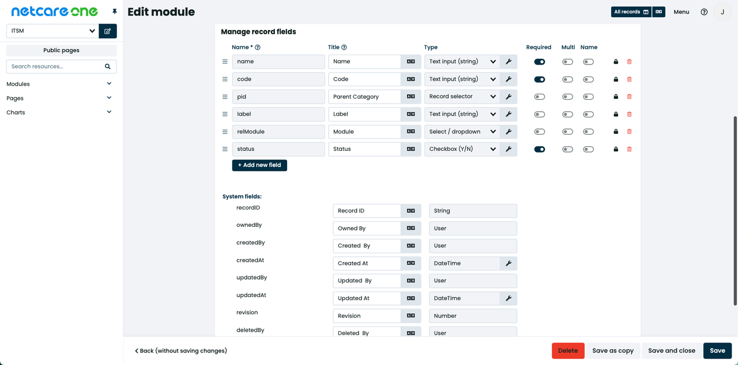
Task: Click the Save and close button
Action: click(x=671, y=351)
